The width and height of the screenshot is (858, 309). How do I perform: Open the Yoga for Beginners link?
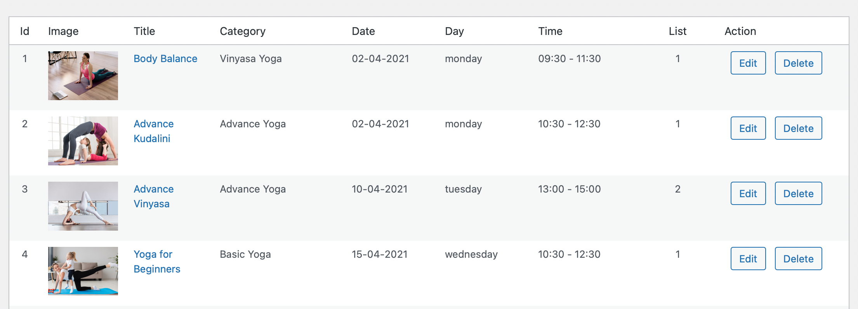[156, 262]
